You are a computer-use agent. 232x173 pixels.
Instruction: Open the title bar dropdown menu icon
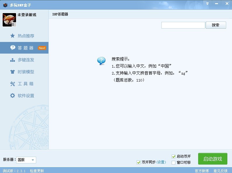[207, 3]
